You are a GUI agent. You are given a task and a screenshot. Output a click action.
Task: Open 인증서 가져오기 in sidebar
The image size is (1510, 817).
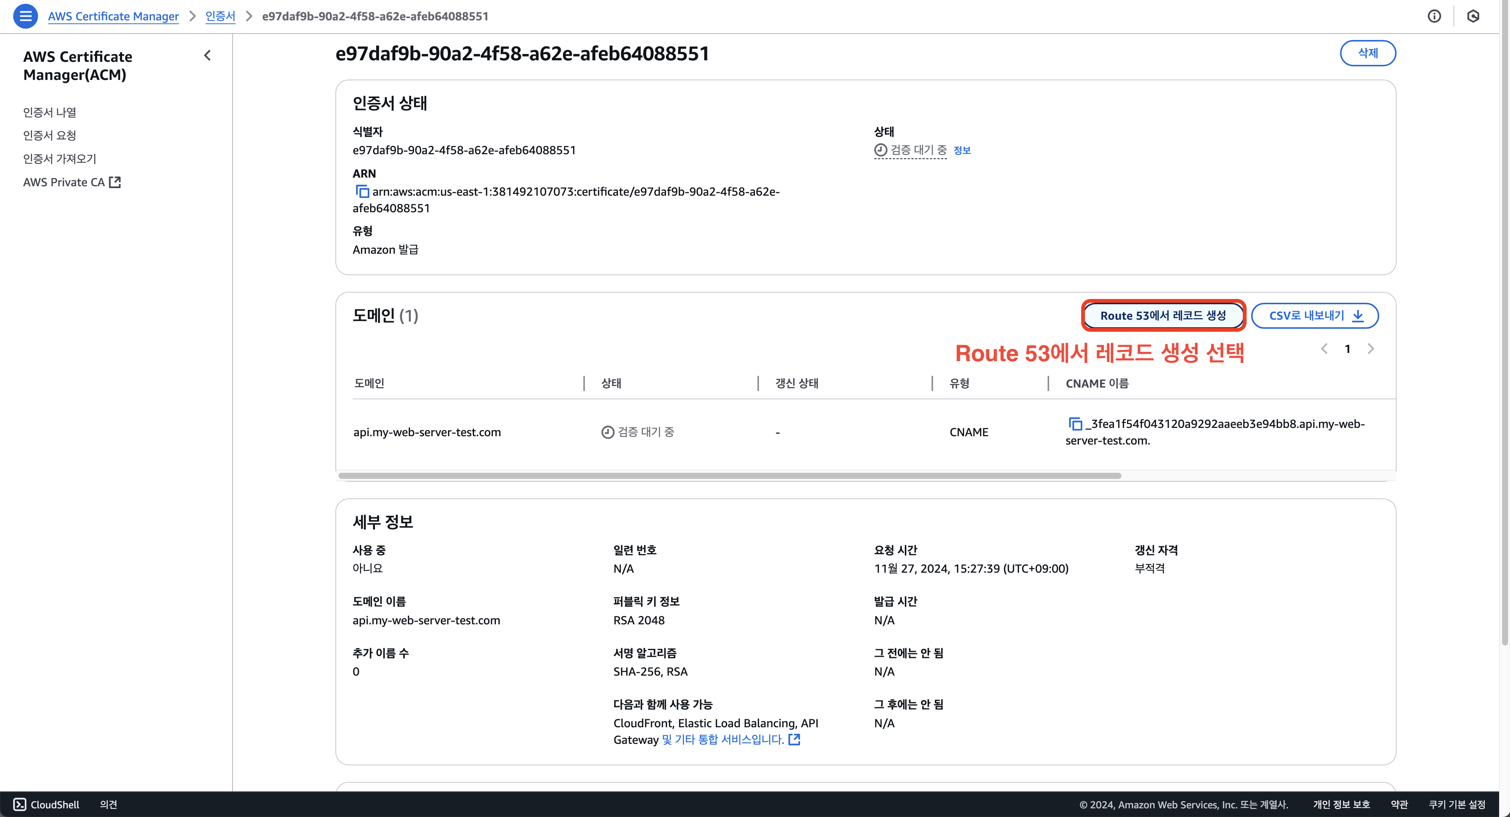pyautogui.click(x=59, y=159)
